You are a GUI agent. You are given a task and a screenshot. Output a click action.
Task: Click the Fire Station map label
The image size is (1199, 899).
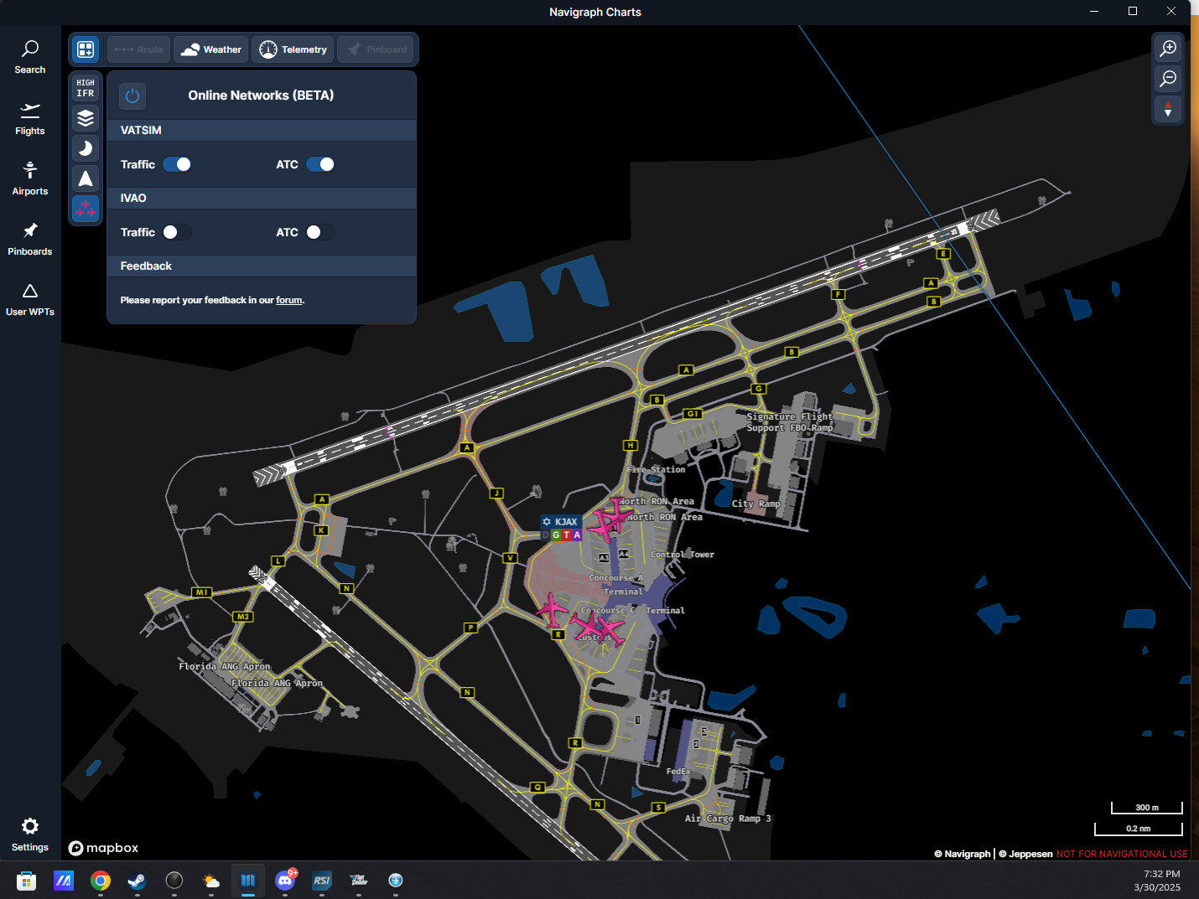(x=656, y=470)
